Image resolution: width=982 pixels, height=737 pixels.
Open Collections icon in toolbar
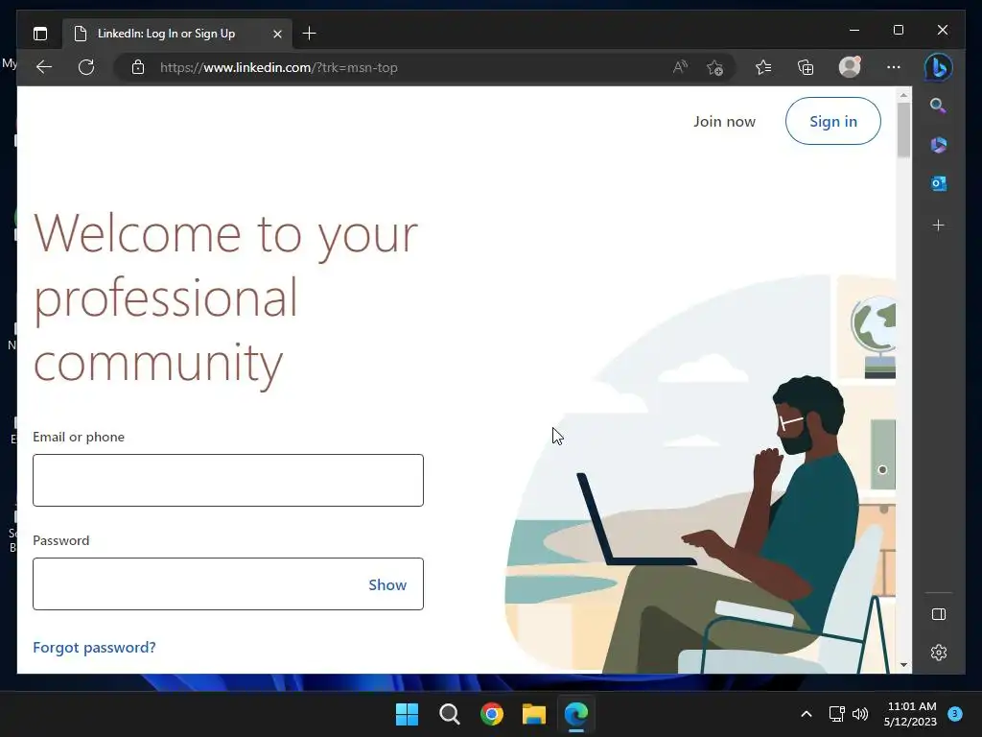coord(806,67)
